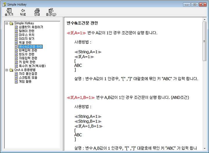The height and width of the screenshot is (153, 209).
Task: Maximize the Simple Hotkey window
Action: tap(194, 5)
